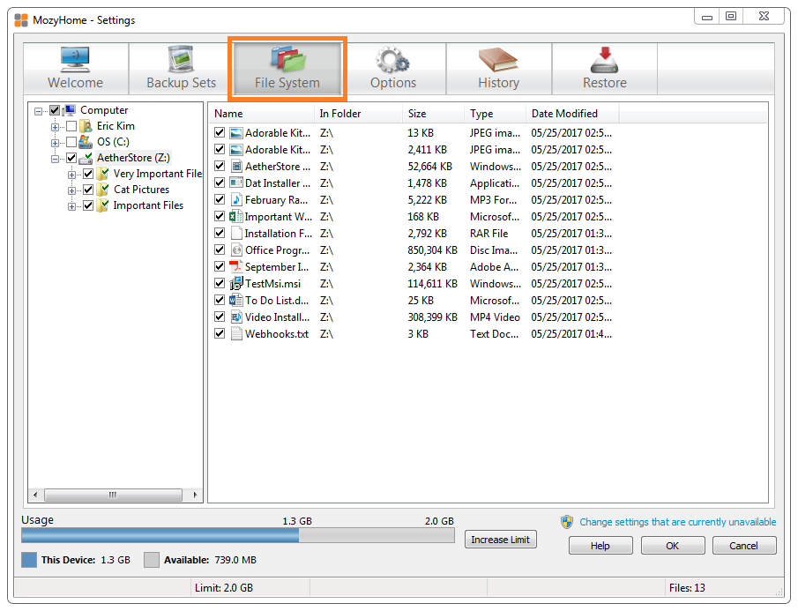Open the Options tab
Image resolution: width=798 pixels, height=611 pixels.
393,69
